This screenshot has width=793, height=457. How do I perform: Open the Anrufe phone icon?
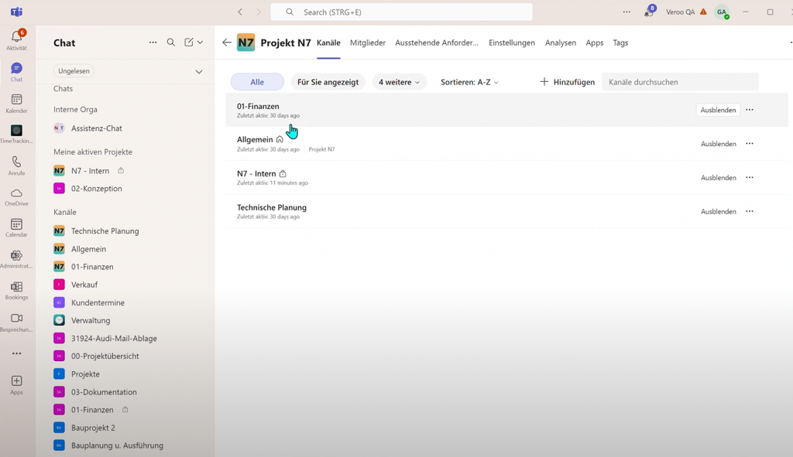click(x=17, y=162)
